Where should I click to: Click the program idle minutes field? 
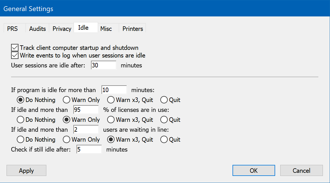click(114, 90)
